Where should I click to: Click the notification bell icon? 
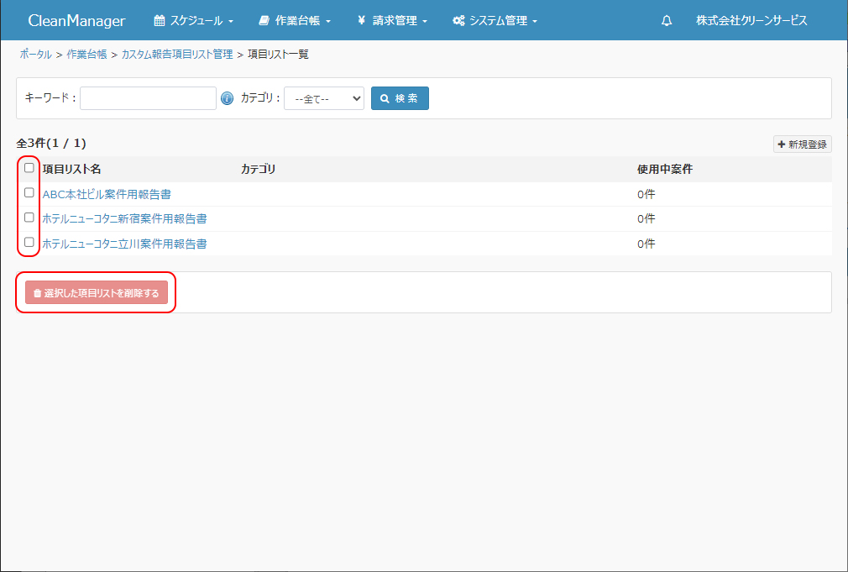point(667,21)
